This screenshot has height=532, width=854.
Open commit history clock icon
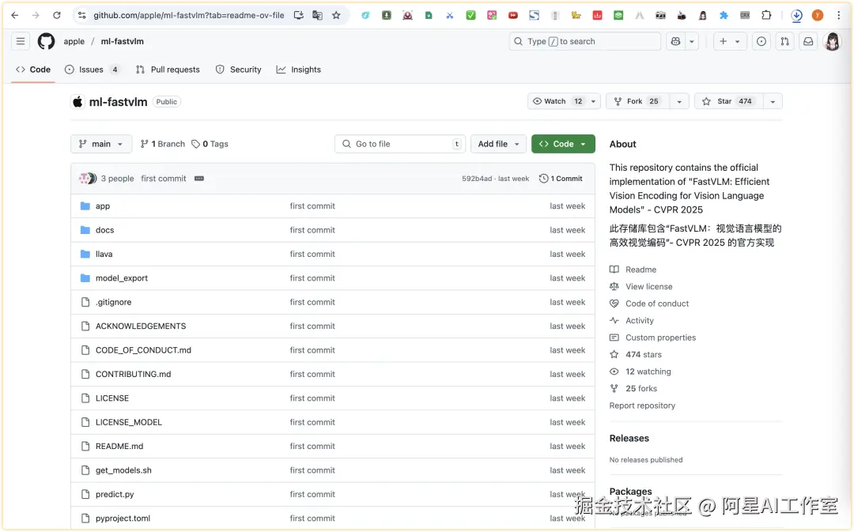tap(543, 179)
